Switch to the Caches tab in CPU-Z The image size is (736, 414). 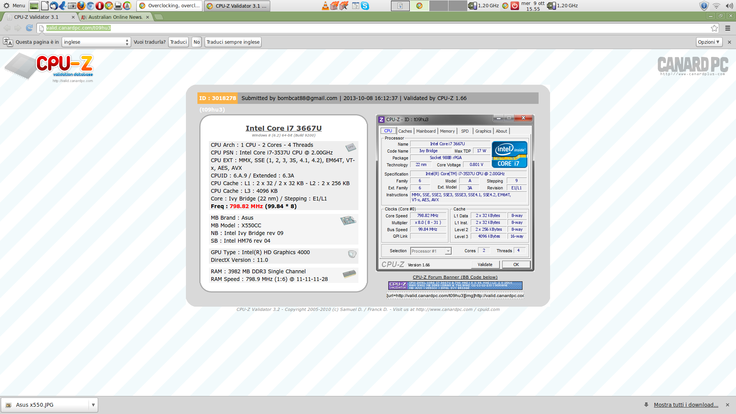[x=405, y=131]
